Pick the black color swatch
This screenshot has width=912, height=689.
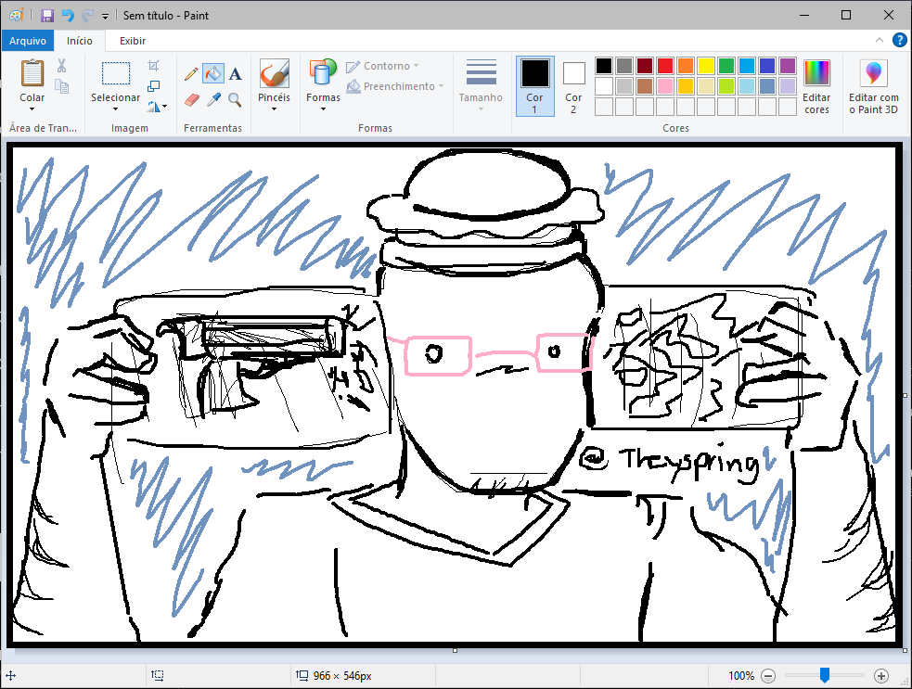(x=604, y=66)
